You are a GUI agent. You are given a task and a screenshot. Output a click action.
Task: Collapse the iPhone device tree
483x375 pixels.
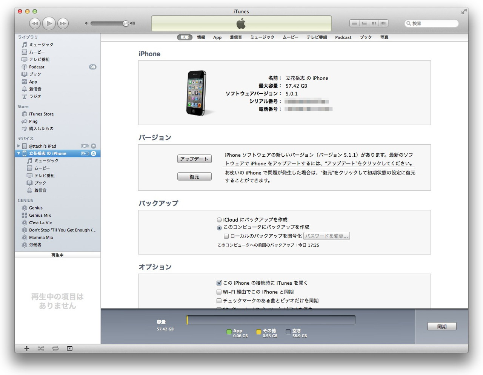(19, 153)
